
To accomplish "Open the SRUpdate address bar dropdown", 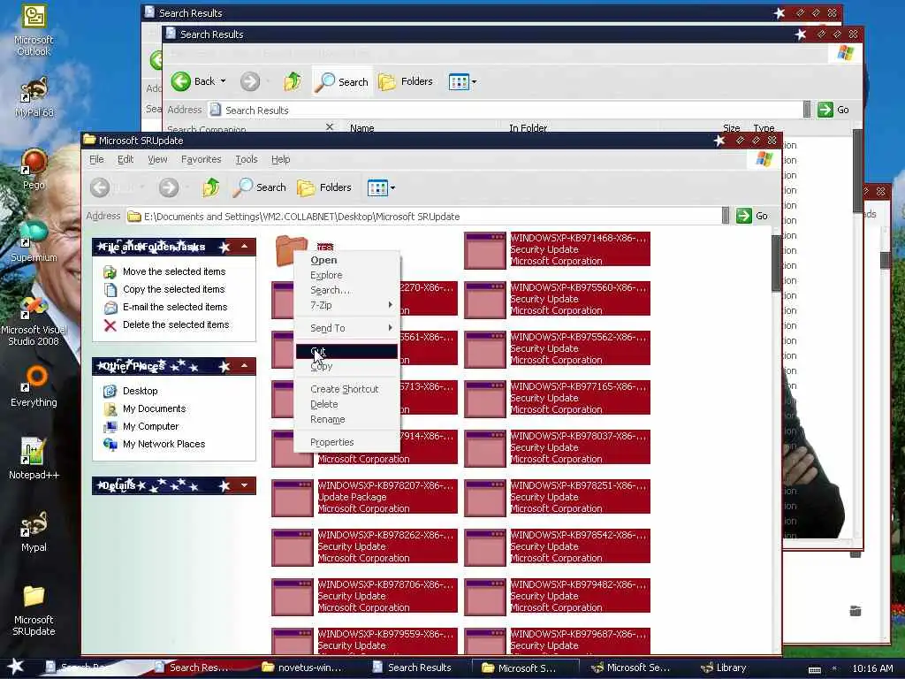I will 726,216.
